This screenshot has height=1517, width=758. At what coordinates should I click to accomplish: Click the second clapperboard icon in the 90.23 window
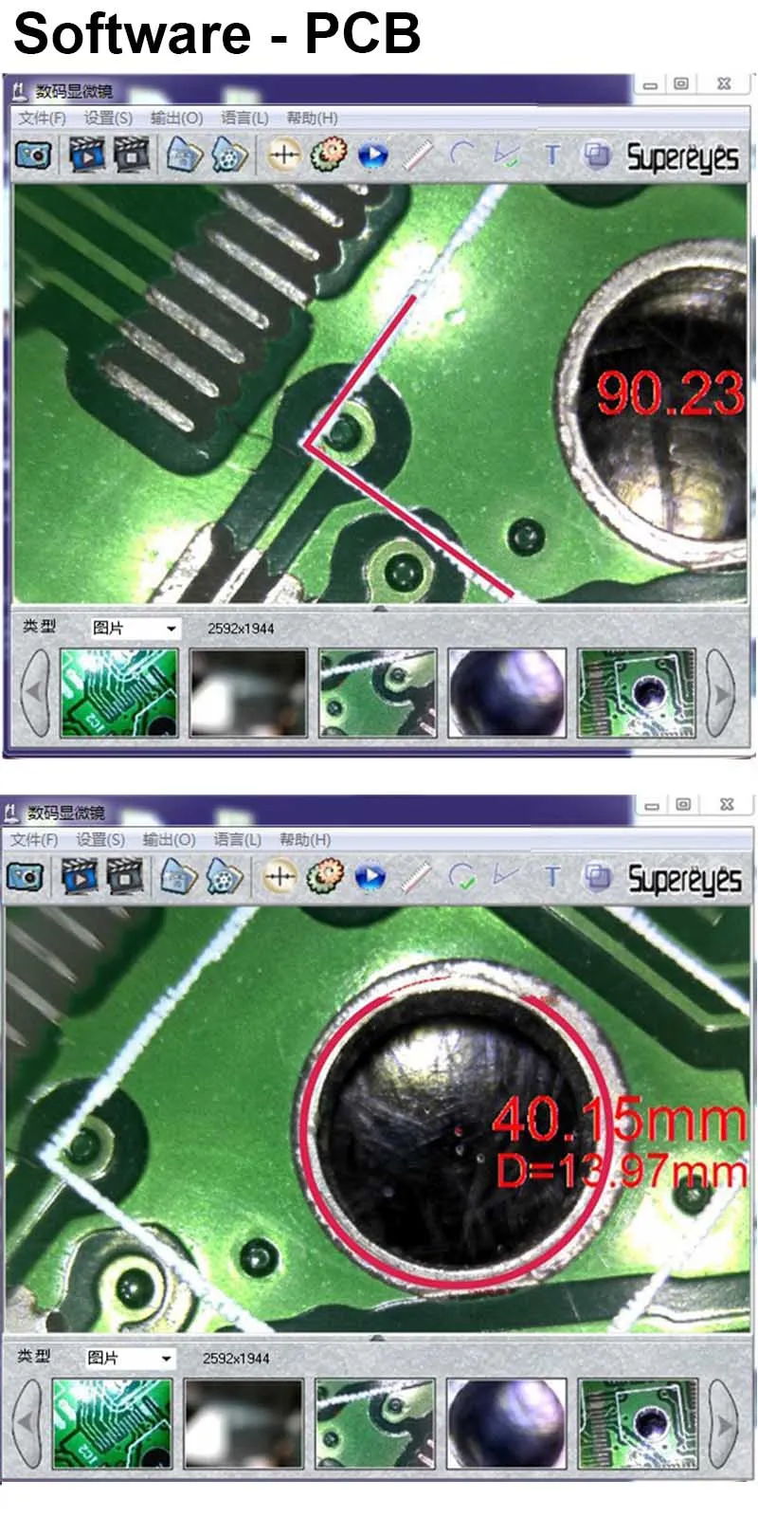coord(132,154)
